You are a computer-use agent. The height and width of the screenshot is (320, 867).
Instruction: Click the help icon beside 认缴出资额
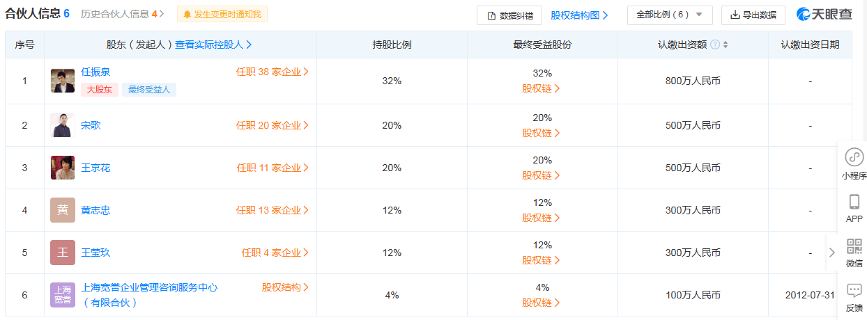click(715, 45)
